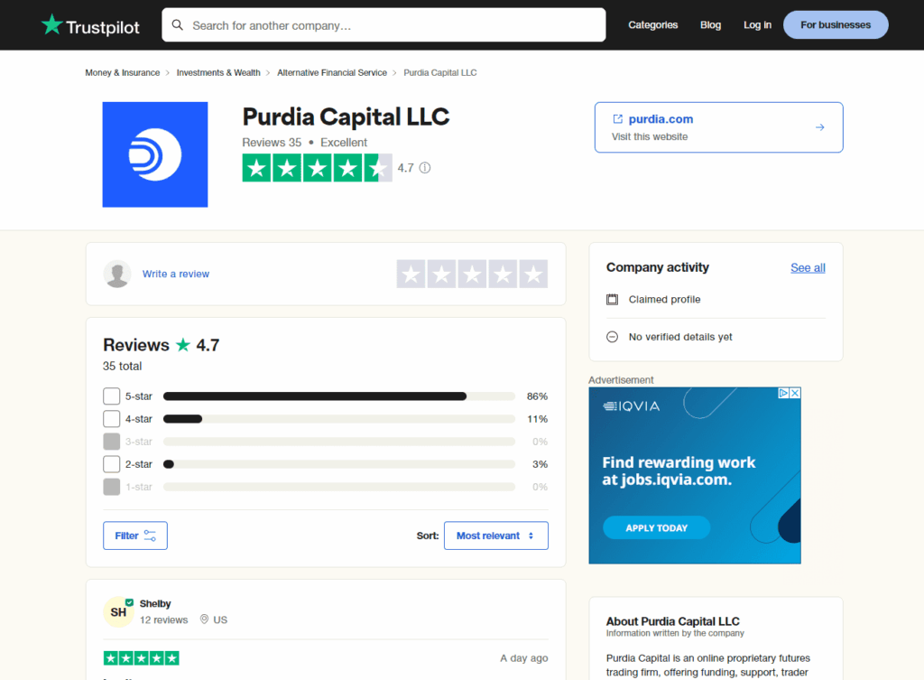The image size is (924, 680).
Task: Click the Trustpilot logo
Action: pyautogui.click(x=90, y=25)
